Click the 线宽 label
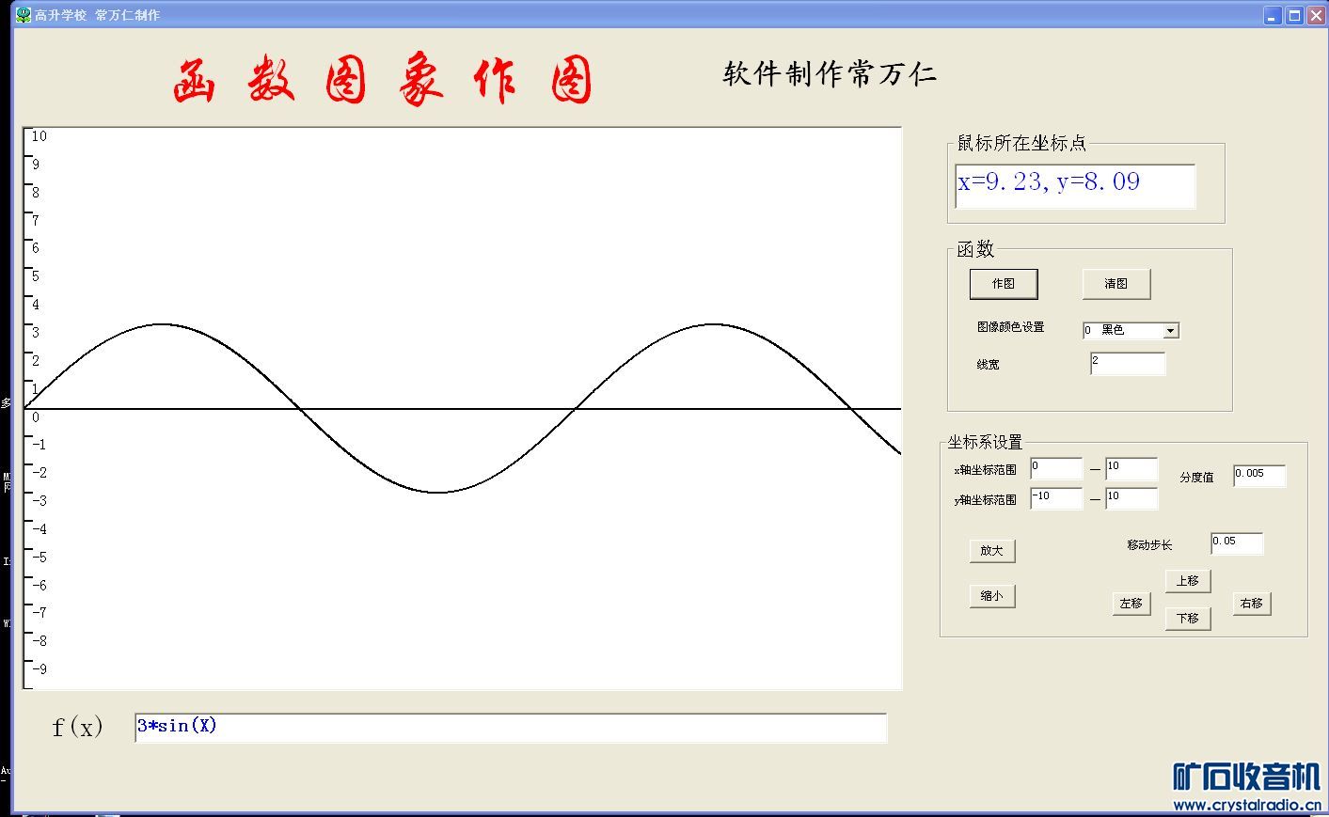The height and width of the screenshot is (817, 1329). (988, 365)
